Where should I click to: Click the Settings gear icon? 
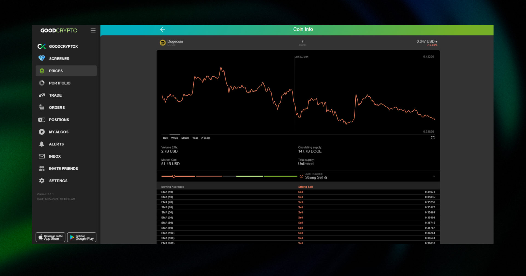point(42,181)
